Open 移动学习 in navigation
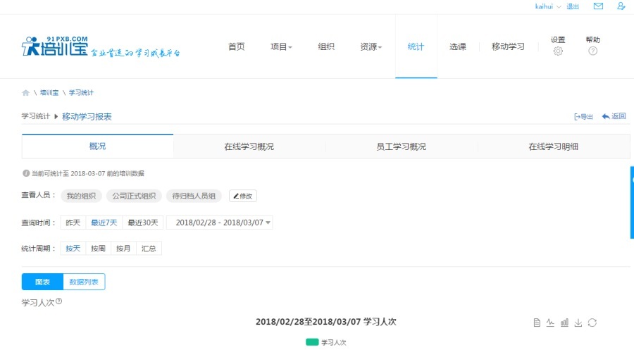 (508, 47)
